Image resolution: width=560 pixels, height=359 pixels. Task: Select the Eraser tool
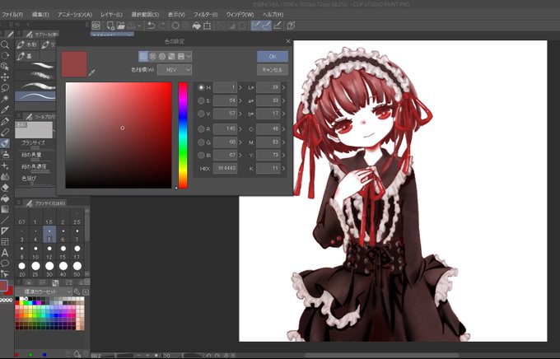5,187
